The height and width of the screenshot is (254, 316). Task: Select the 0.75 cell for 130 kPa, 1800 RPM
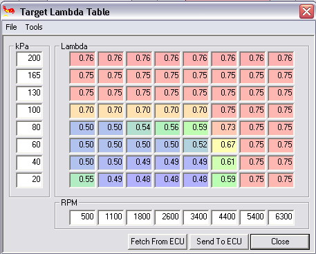point(139,93)
